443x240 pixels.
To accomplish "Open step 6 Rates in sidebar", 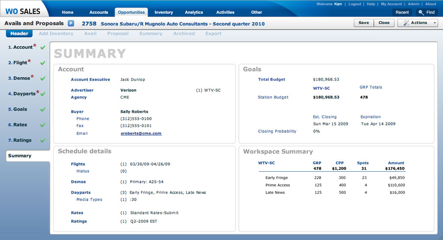I will pyautogui.click(x=20, y=125).
